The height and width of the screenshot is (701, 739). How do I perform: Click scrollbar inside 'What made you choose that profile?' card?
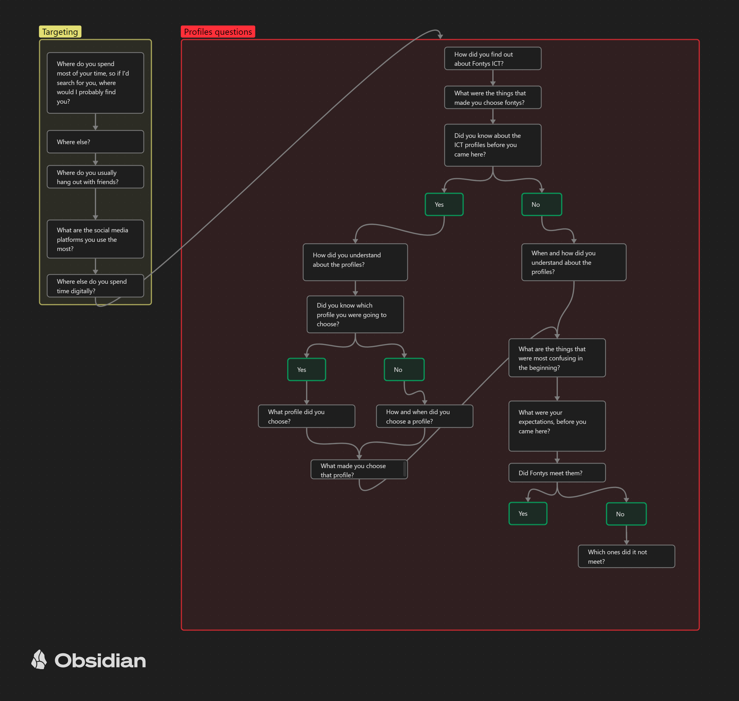coord(405,469)
